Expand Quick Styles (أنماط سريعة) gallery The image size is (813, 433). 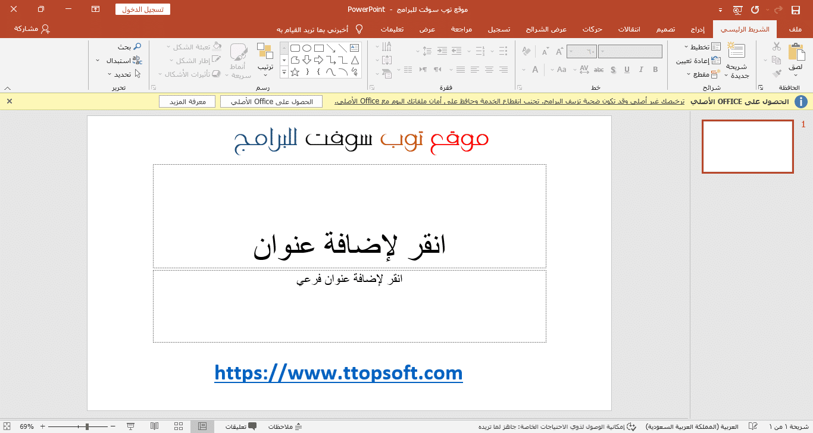click(239, 61)
